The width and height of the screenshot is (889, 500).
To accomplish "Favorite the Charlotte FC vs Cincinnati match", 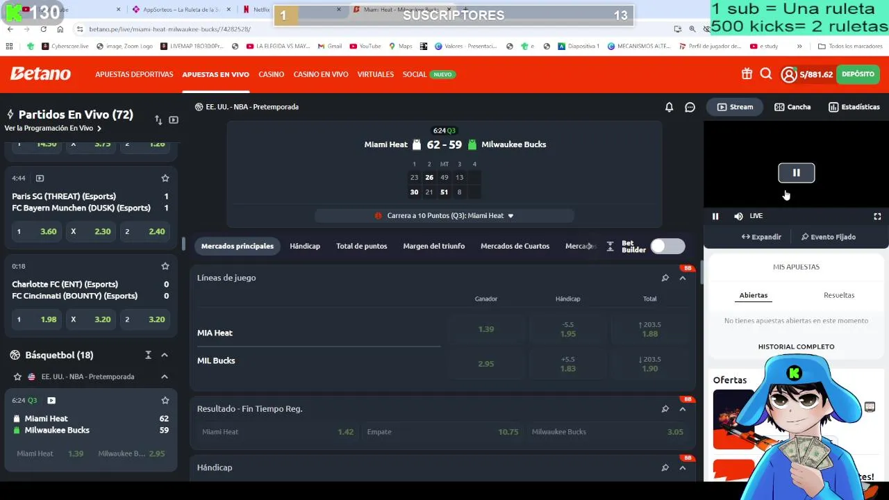I will pyautogui.click(x=165, y=266).
